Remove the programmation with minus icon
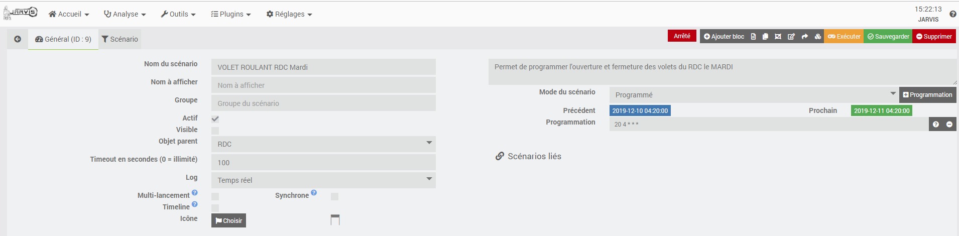The height and width of the screenshot is (236, 959). tap(949, 124)
